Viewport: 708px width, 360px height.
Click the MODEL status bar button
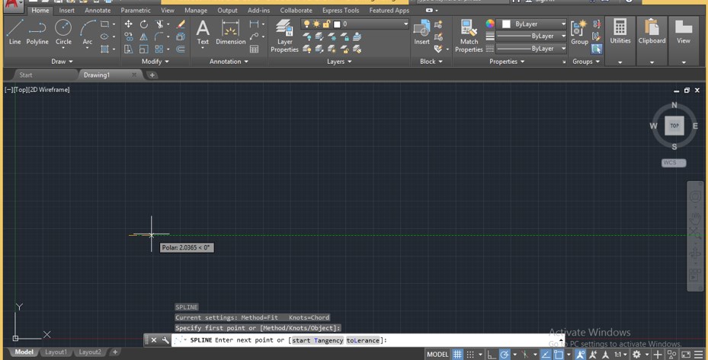[x=437, y=355]
